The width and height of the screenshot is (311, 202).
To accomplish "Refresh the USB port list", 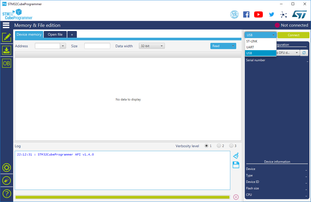I will point(304,53).
